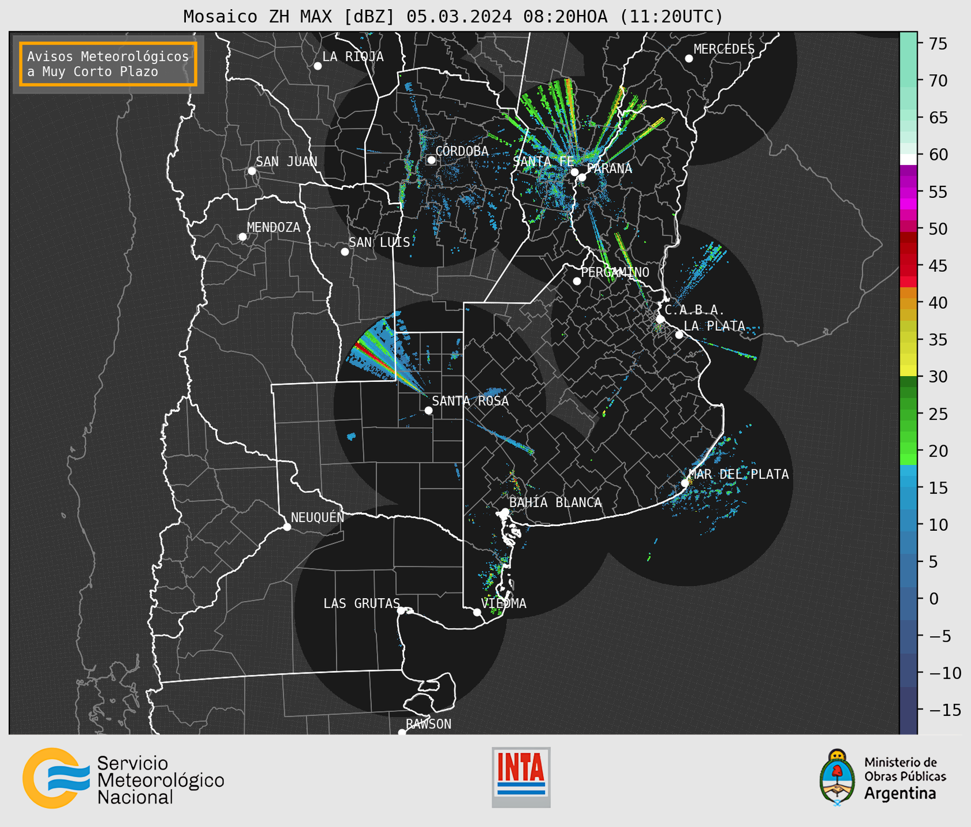The image size is (971, 827).
Task: Click the 75 dBZ label on color scale
Action: pyautogui.click(x=938, y=44)
